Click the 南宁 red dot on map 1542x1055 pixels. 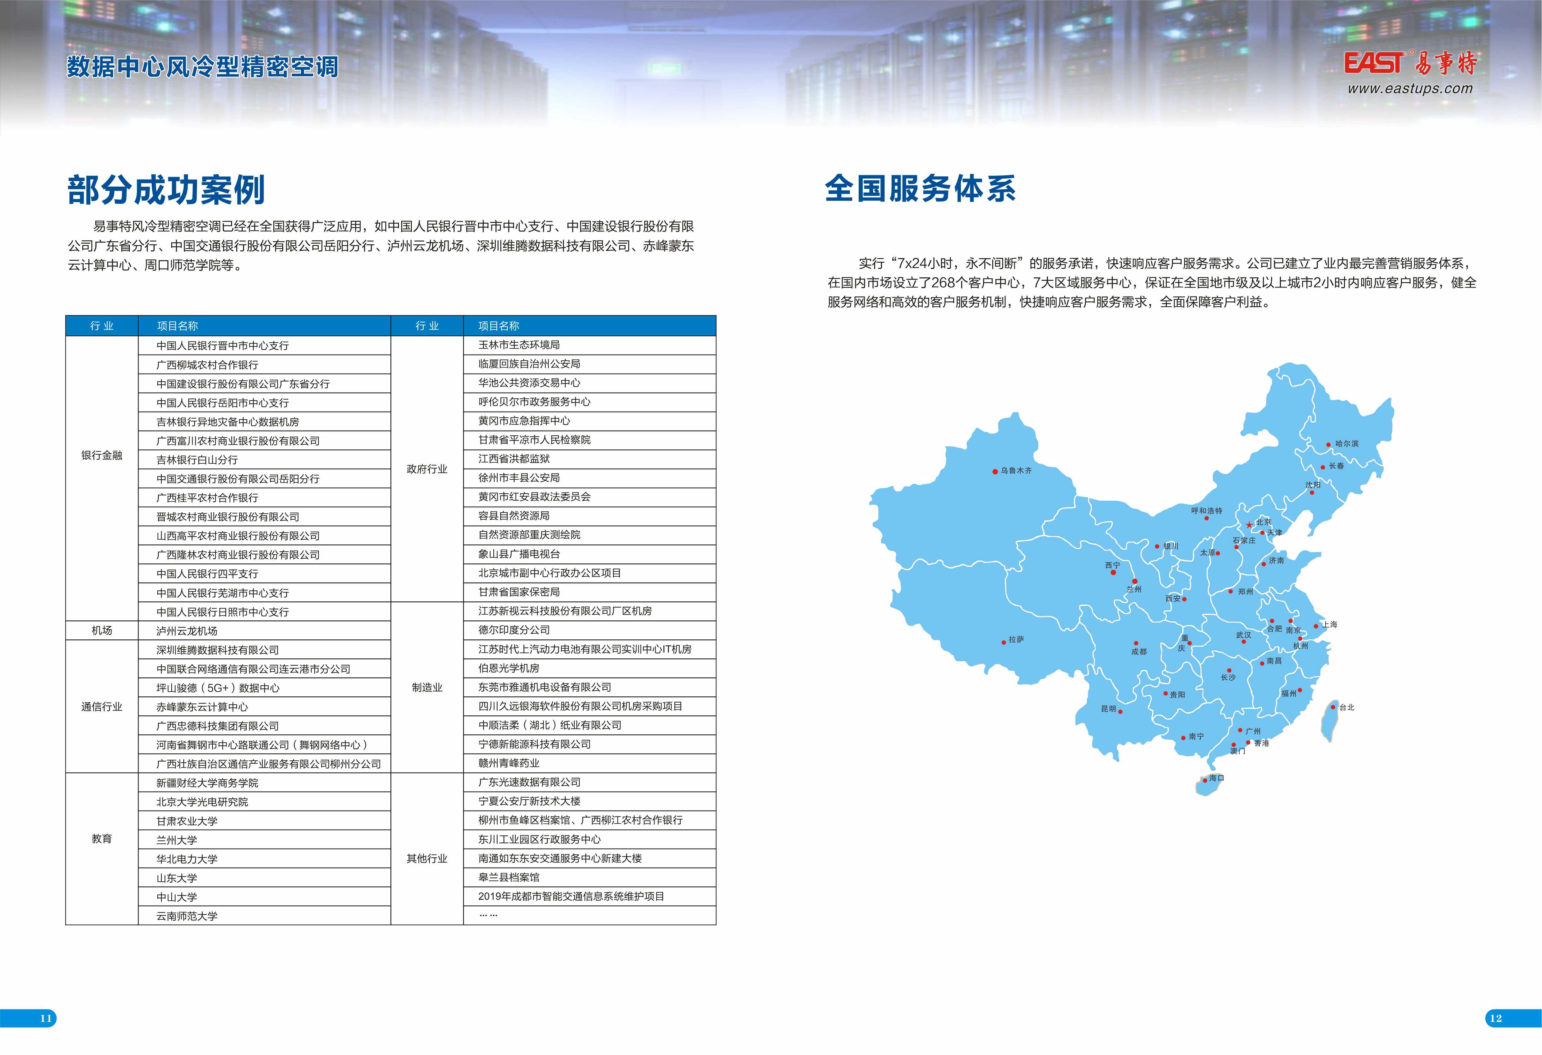pos(1183,737)
